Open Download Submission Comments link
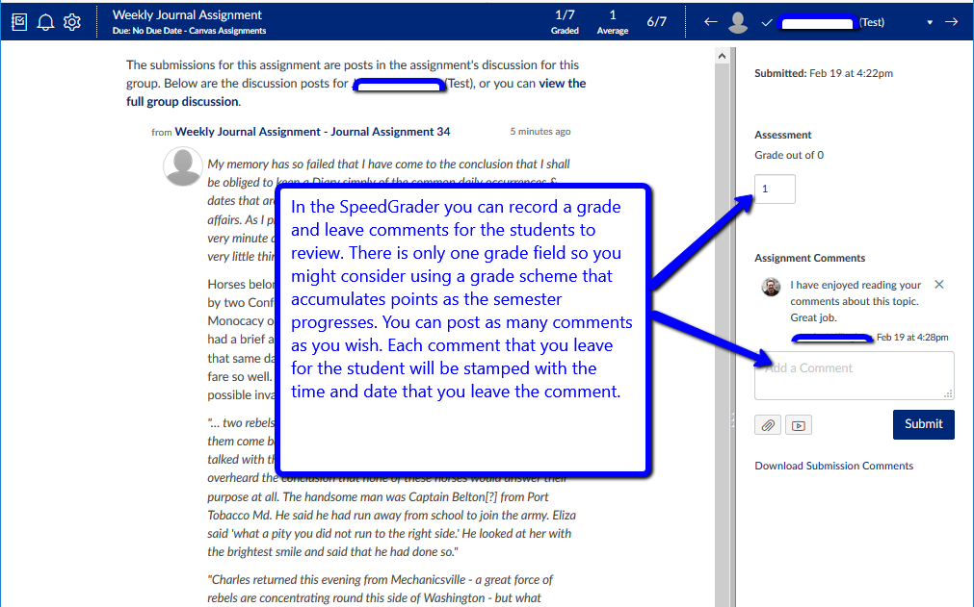974x607 pixels. point(833,466)
